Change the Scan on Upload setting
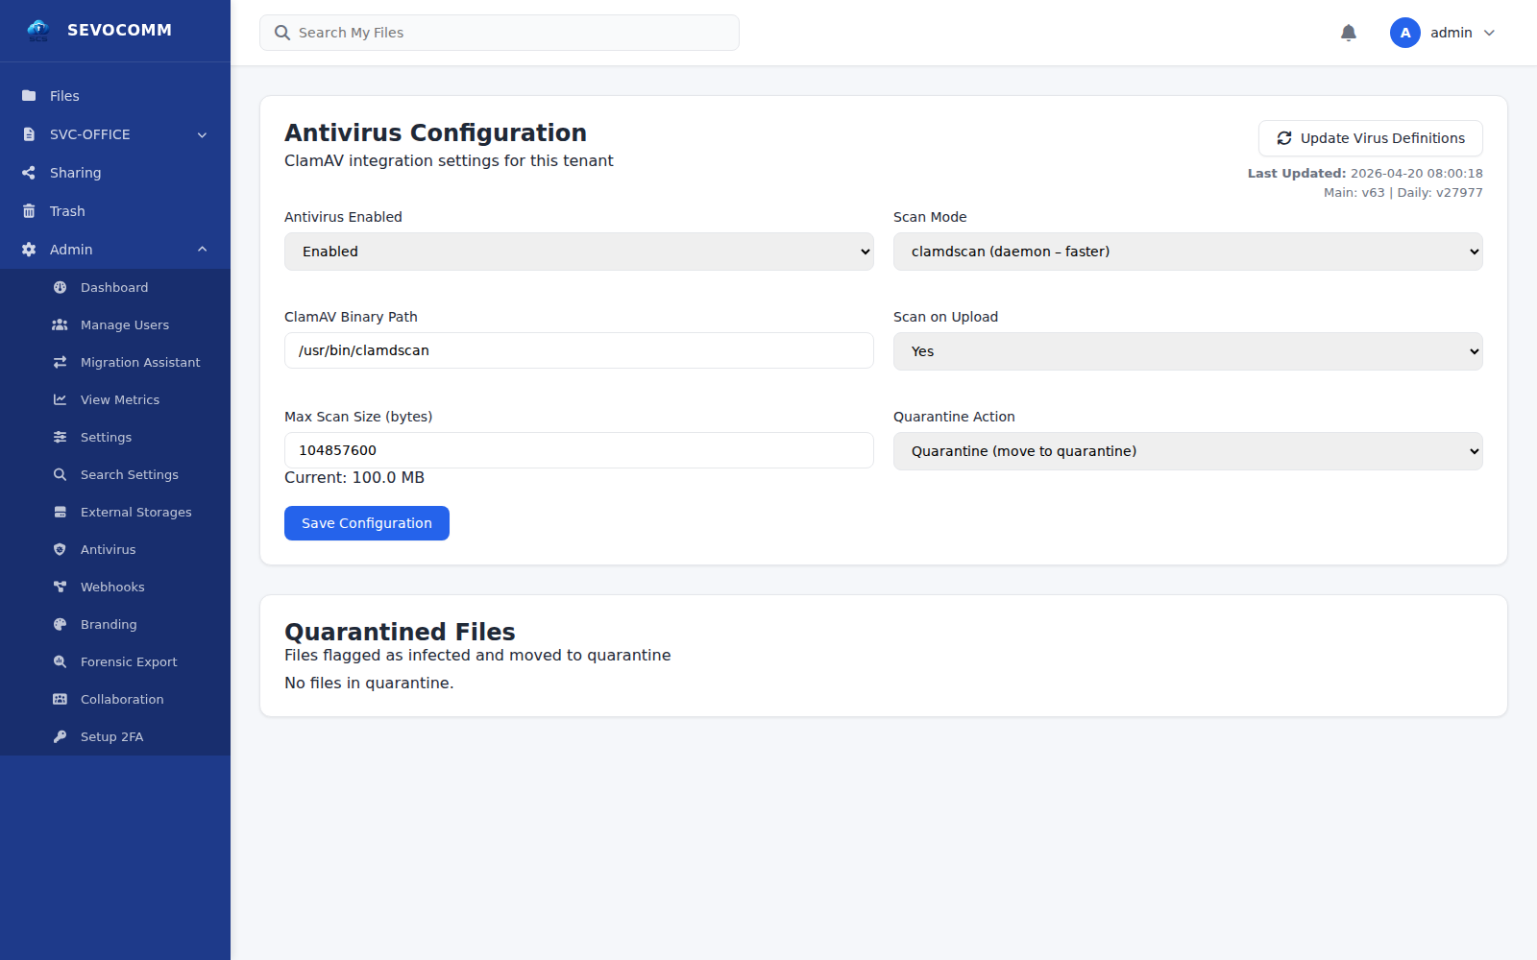The height and width of the screenshot is (960, 1537). [1187, 350]
